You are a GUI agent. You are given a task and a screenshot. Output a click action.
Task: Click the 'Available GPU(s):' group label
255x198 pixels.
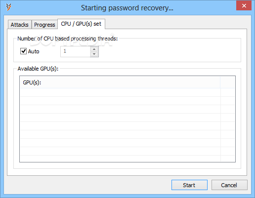pos(38,69)
